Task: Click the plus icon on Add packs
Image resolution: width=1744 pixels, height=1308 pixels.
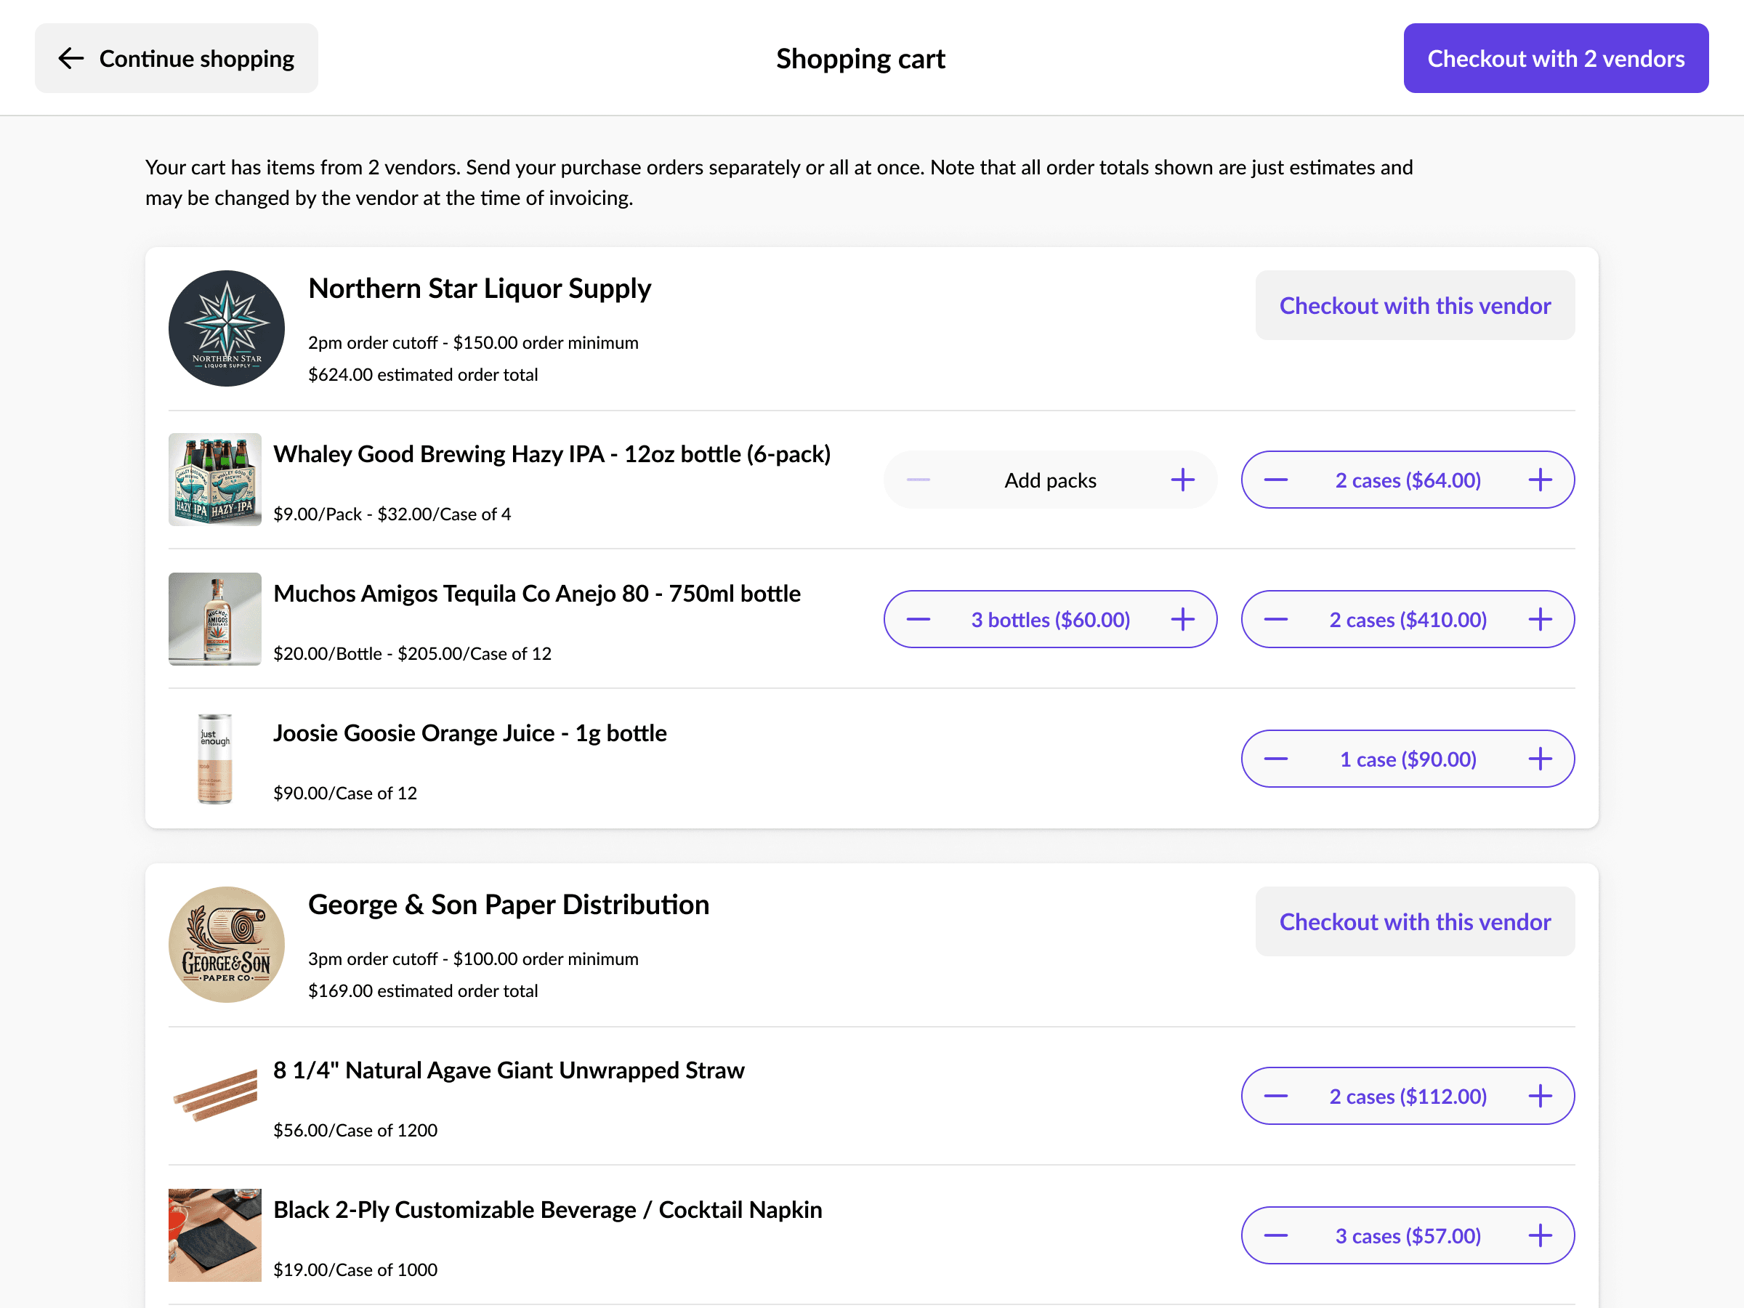Action: pos(1182,480)
